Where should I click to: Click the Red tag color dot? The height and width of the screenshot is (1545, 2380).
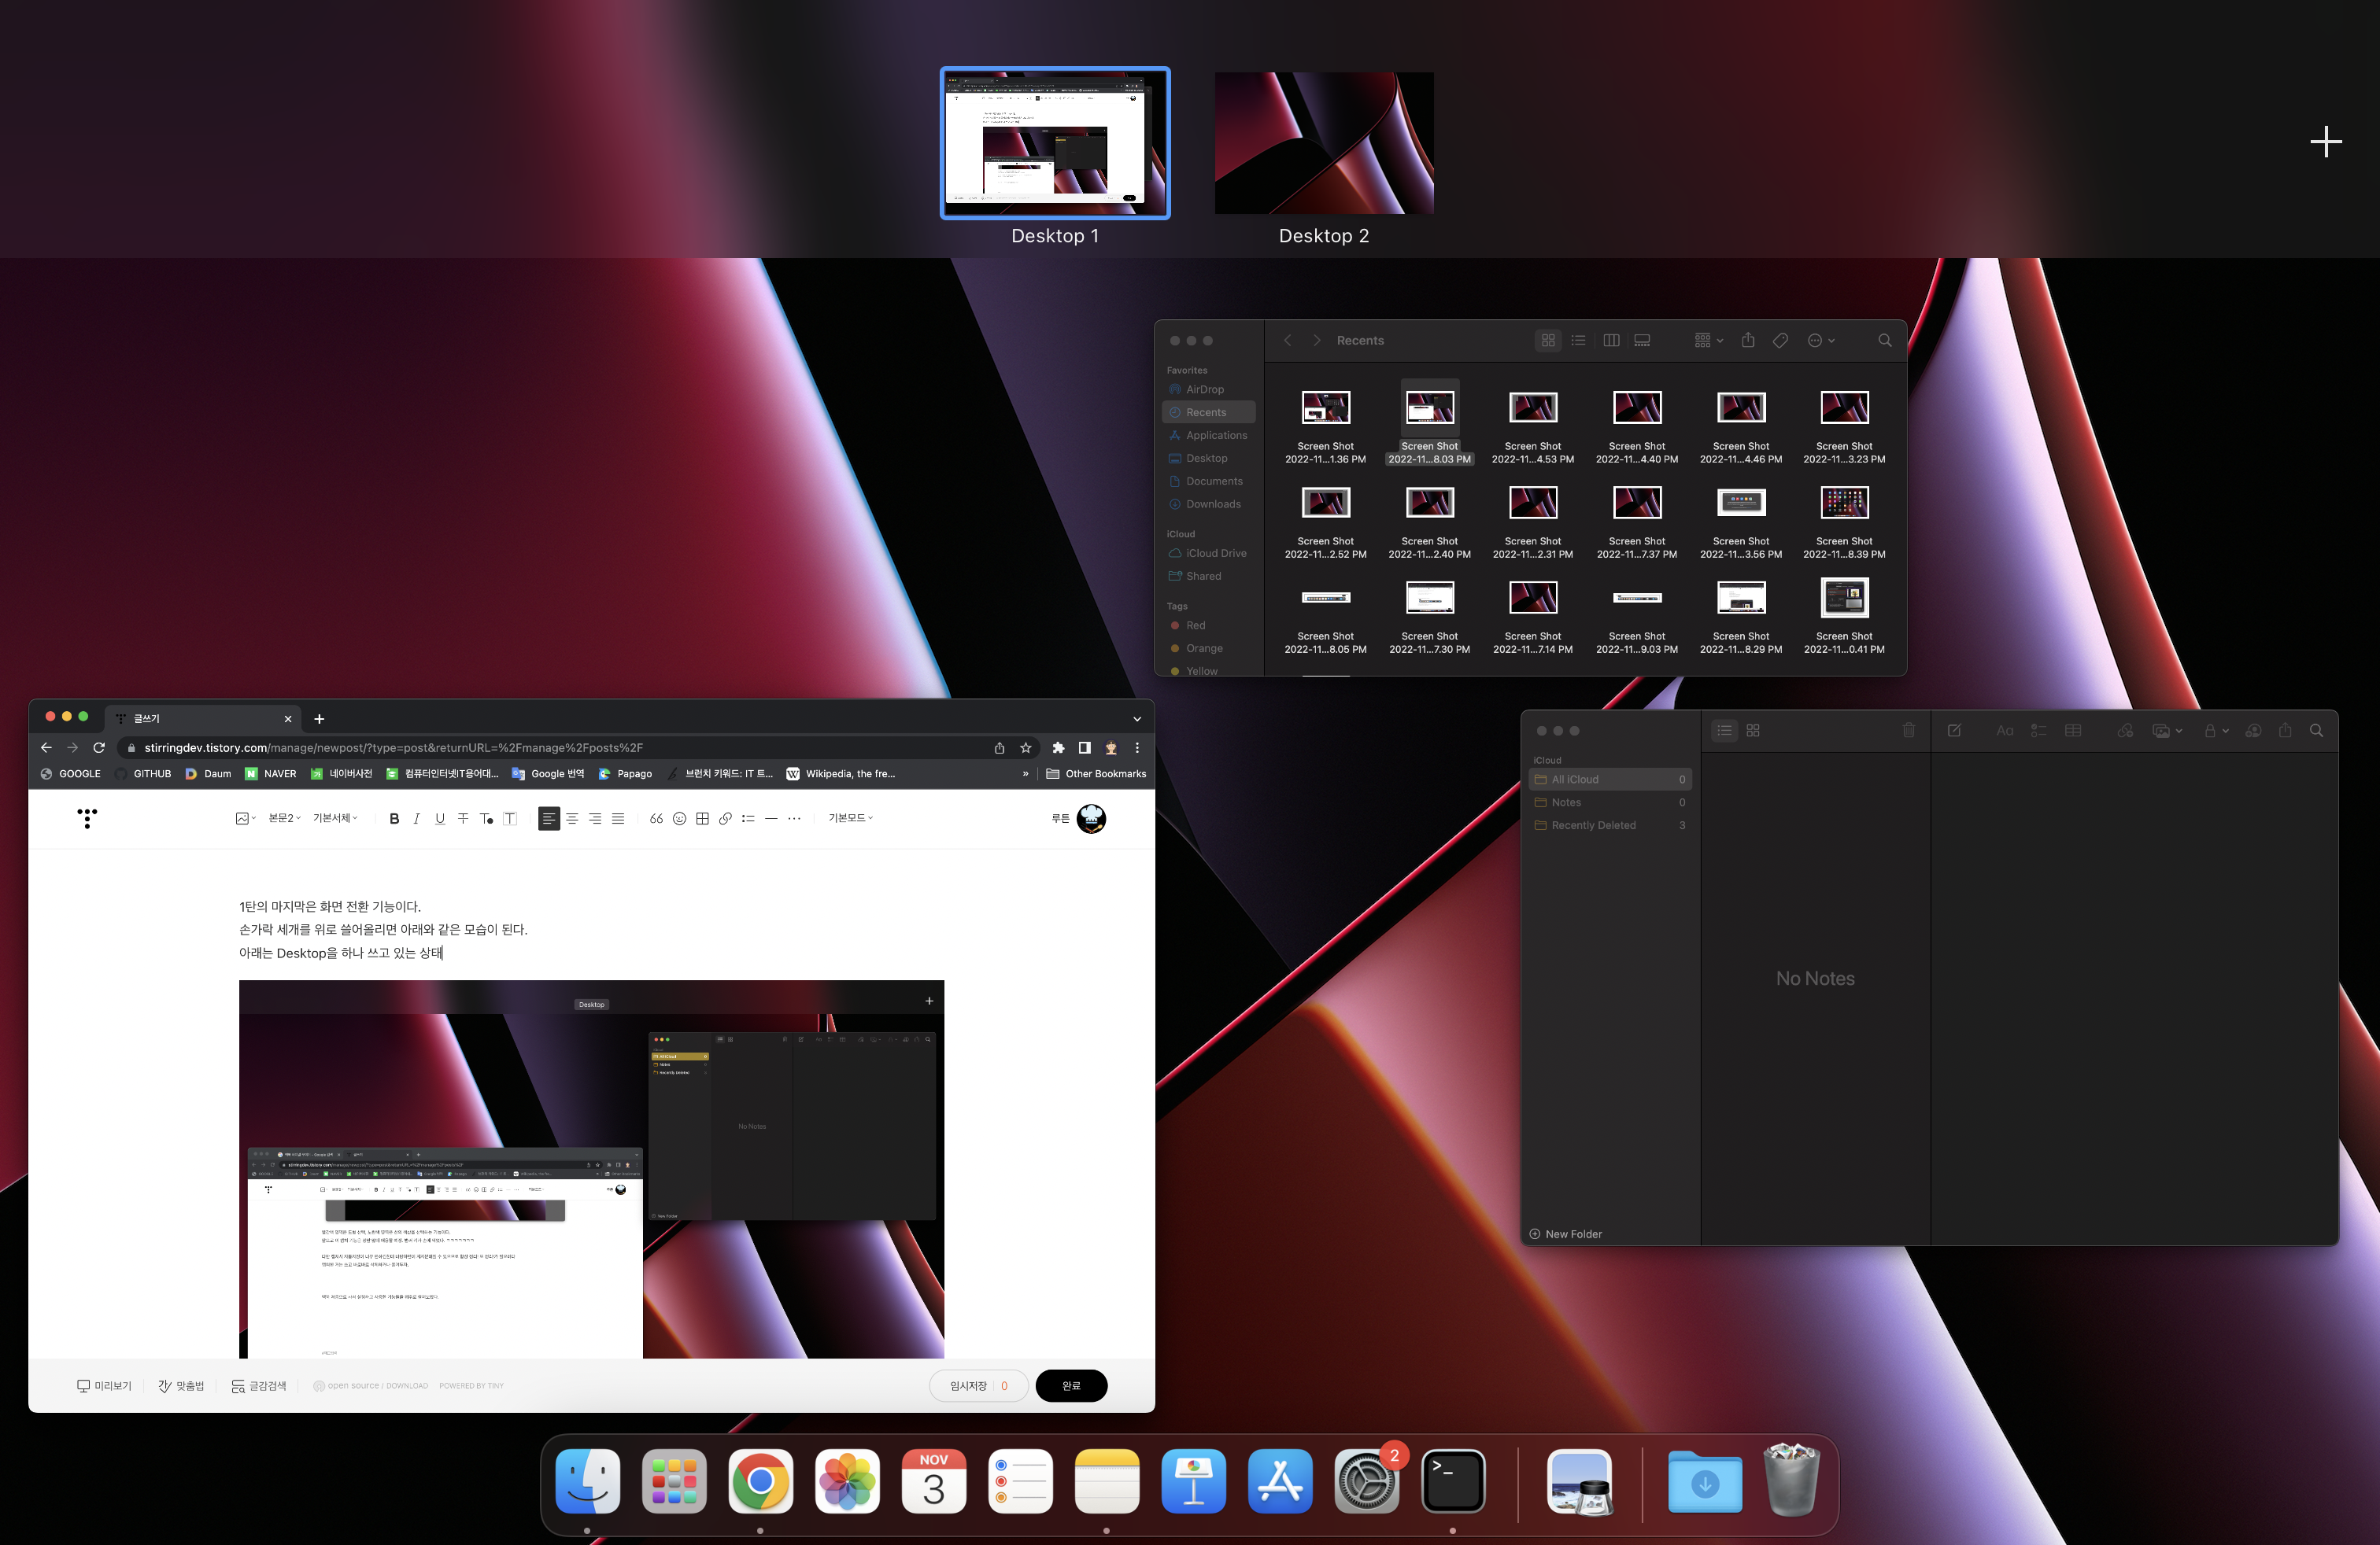tap(1175, 625)
